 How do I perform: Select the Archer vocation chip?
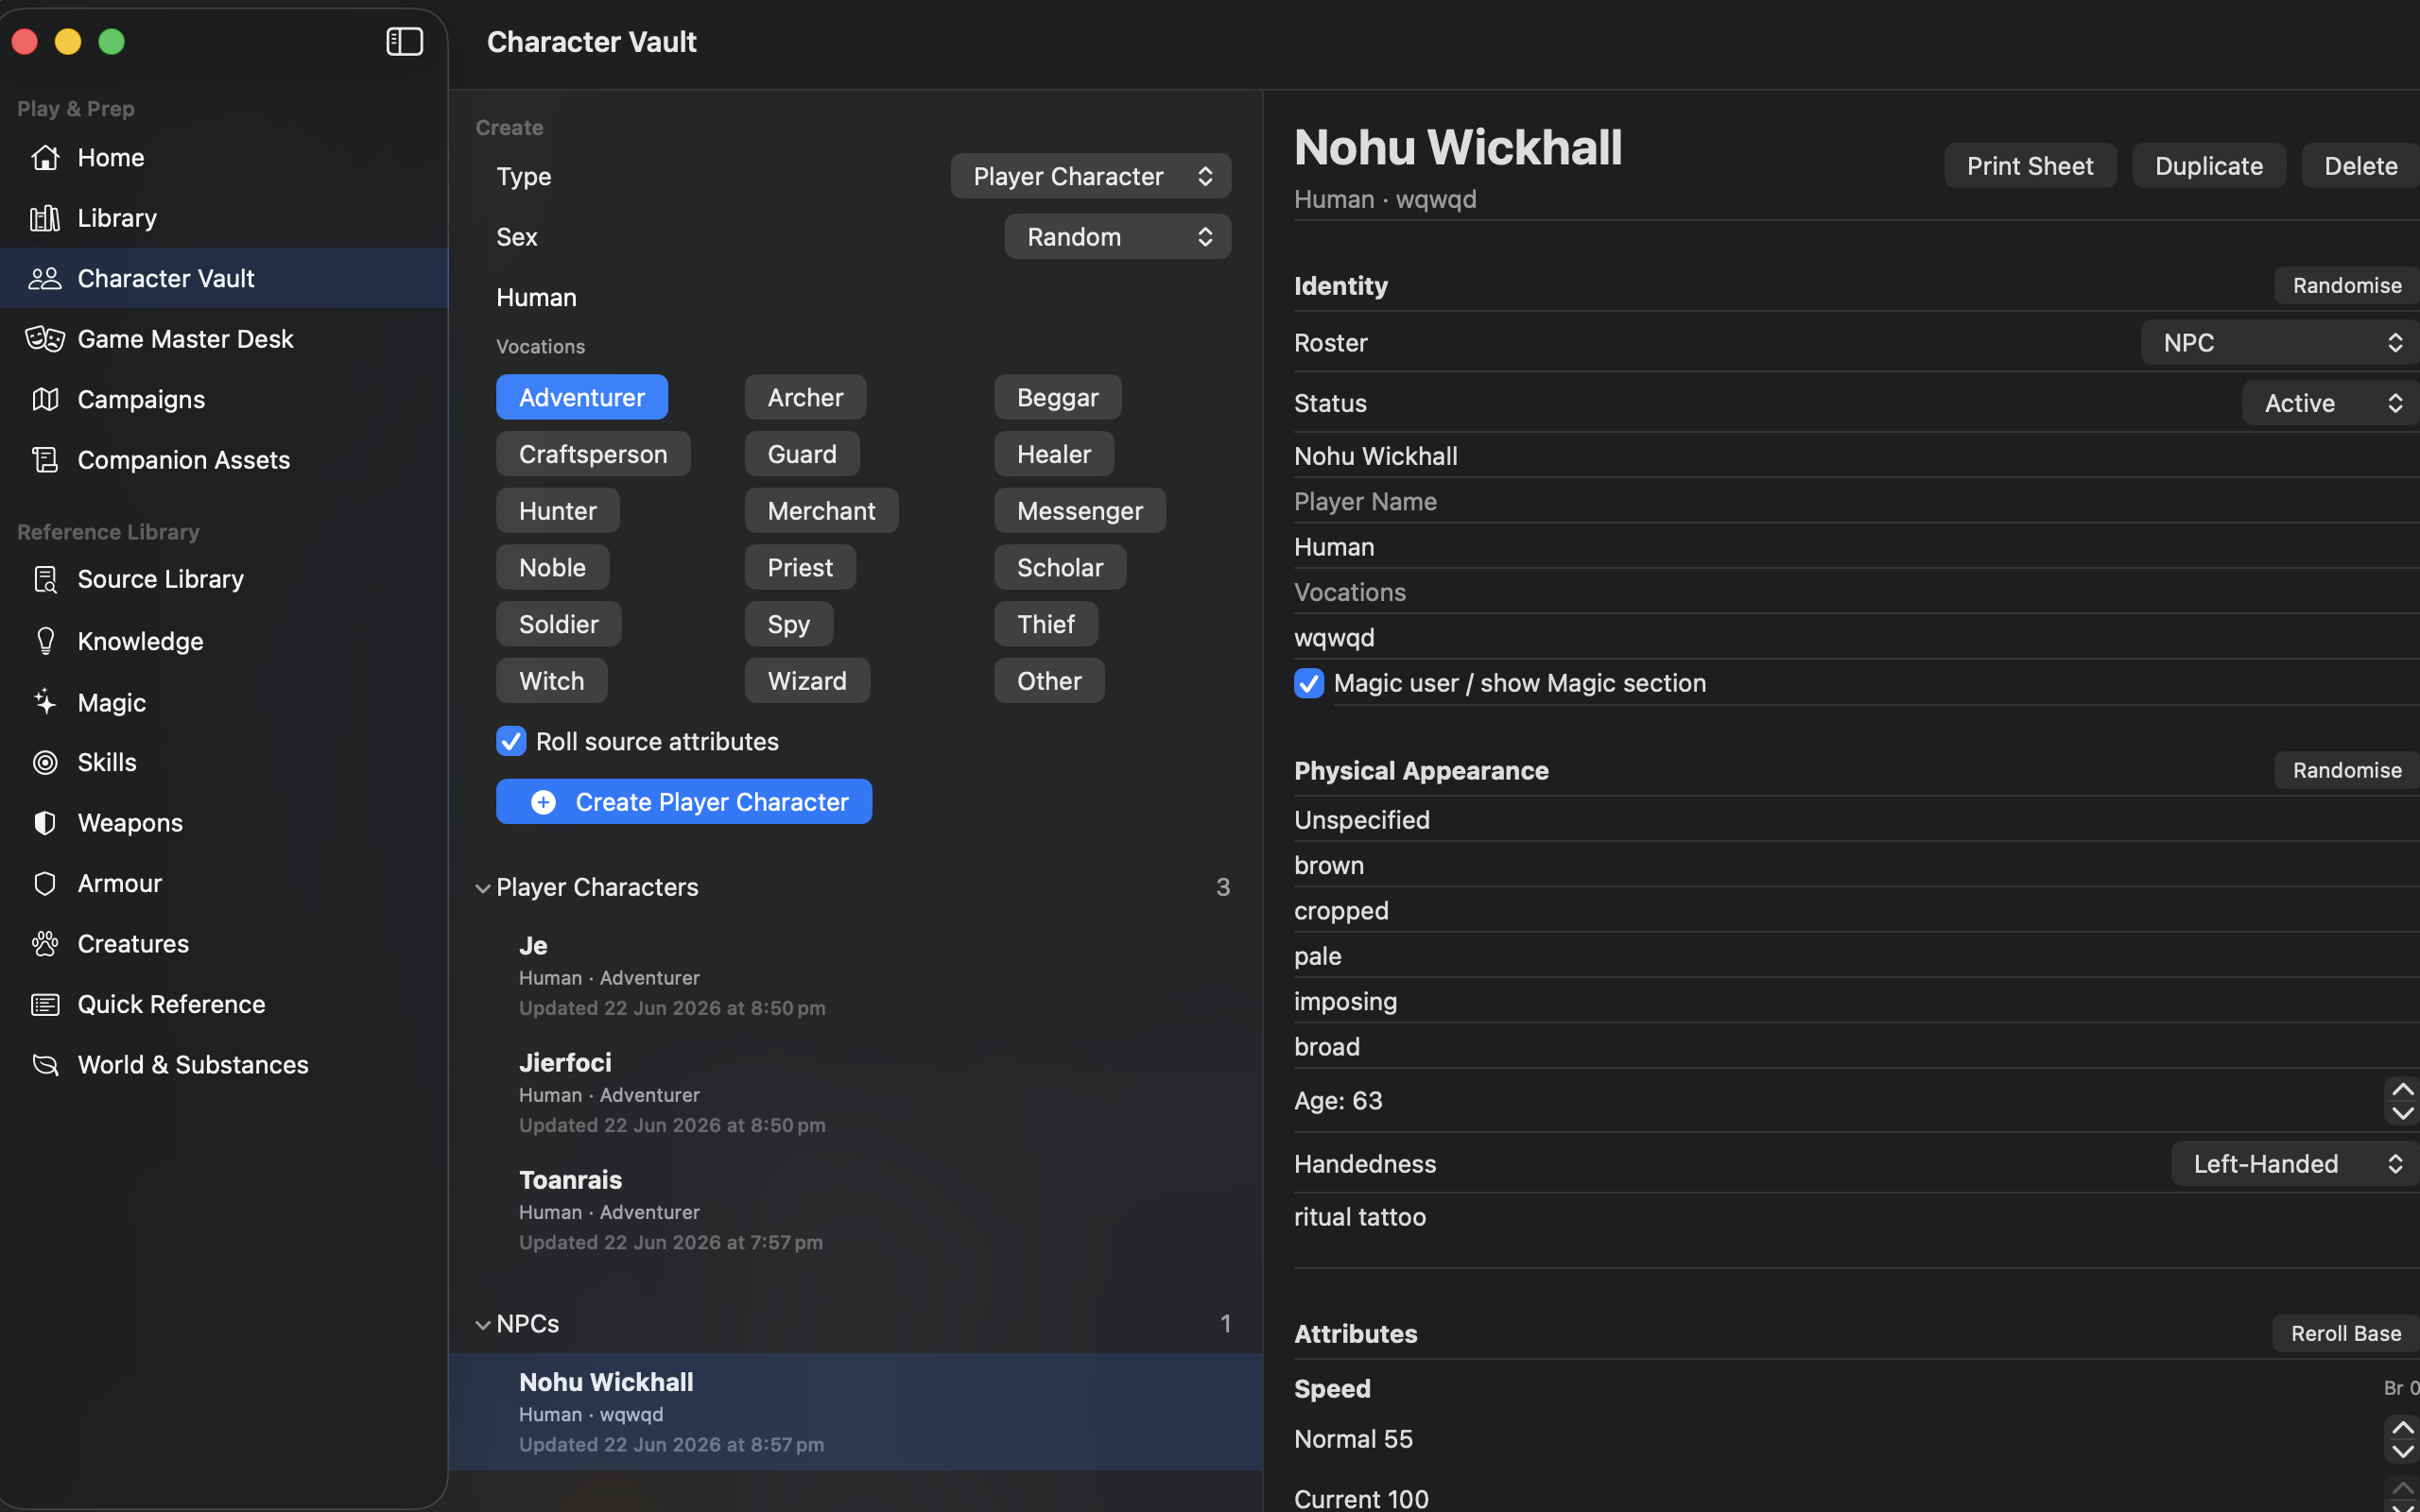click(x=805, y=397)
